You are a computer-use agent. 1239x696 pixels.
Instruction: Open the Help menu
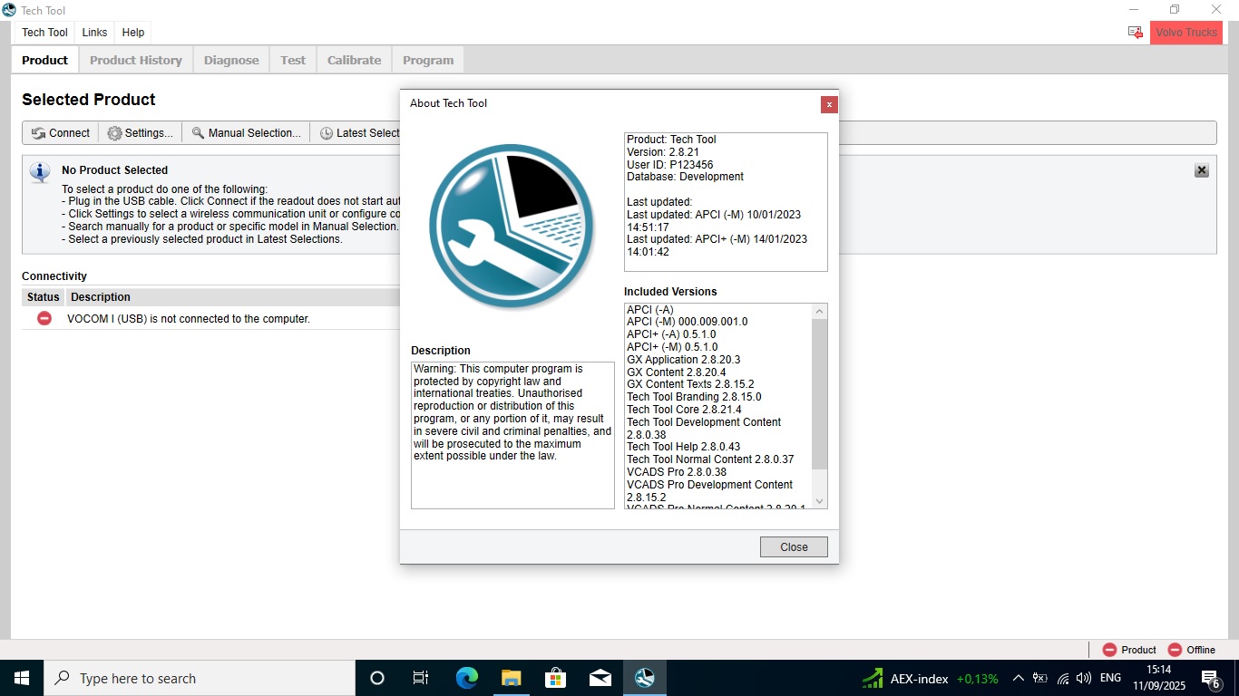(x=133, y=33)
